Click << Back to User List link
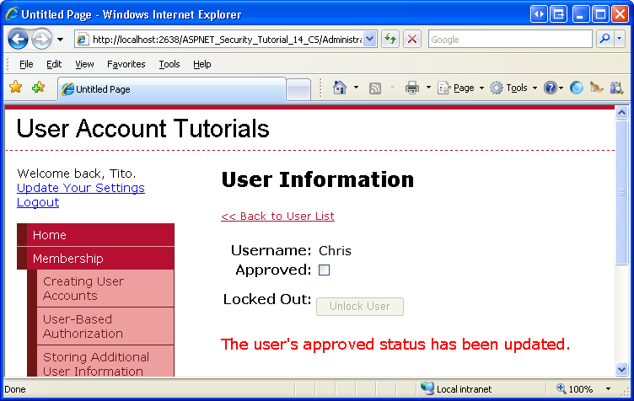Viewport: 634px width, 401px height. pyautogui.click(x=277, y=216)
